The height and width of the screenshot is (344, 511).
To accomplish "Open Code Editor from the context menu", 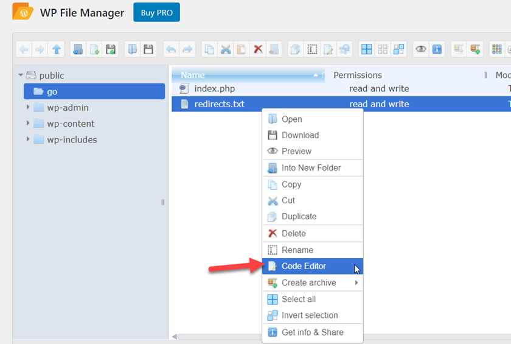I will (x=313, y=266).
